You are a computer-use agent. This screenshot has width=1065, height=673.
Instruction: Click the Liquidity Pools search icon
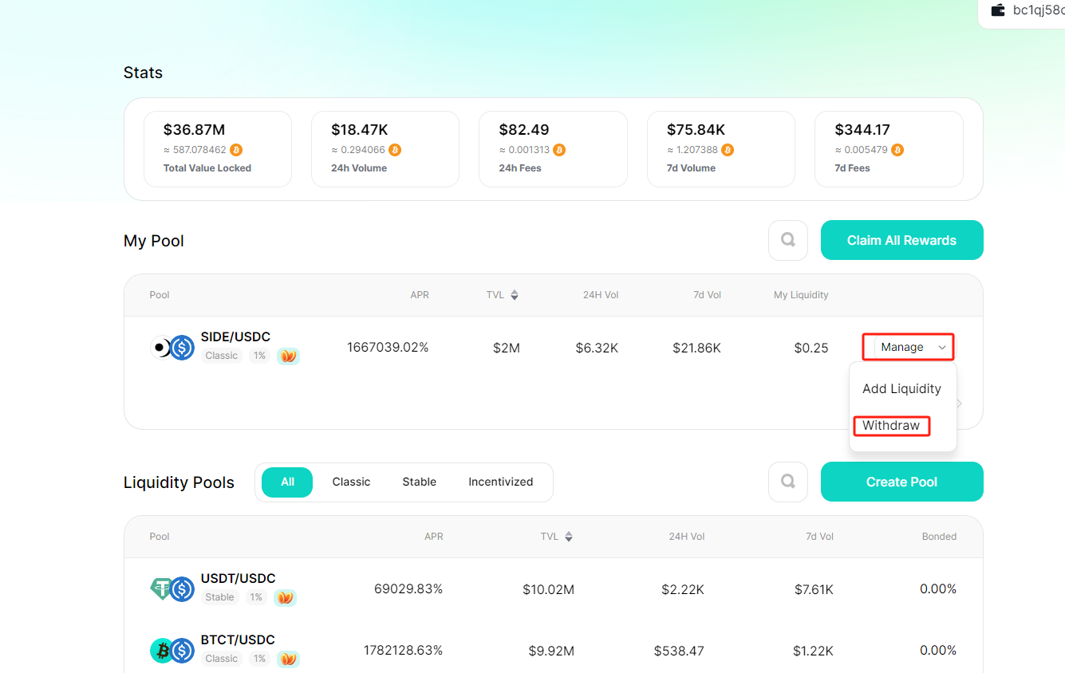[788, 482]
